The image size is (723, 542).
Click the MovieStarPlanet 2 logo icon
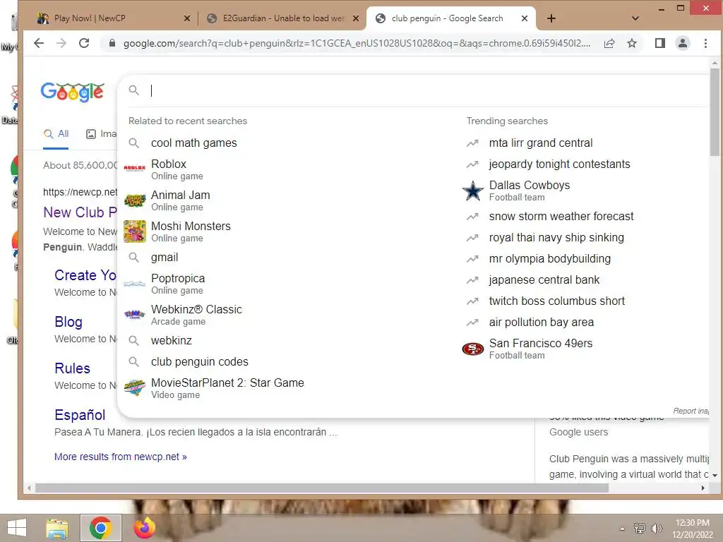[135, 388]
